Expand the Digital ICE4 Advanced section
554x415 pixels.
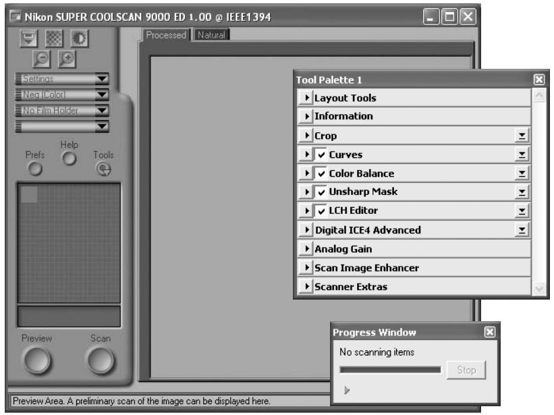[x=306, y=230]
